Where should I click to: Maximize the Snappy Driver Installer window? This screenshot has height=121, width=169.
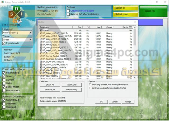tap(157, 2)
